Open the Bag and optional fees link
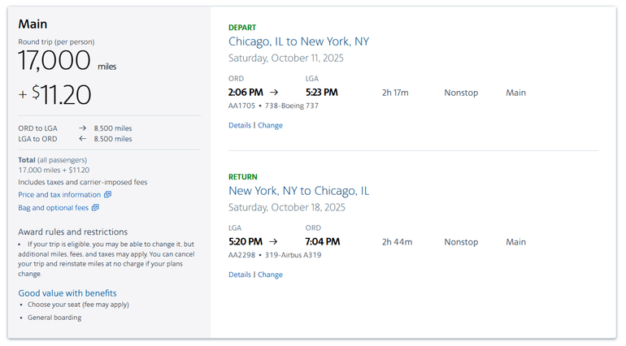The height and width of the screenshot is (346, 626). [x=54, y=208]
